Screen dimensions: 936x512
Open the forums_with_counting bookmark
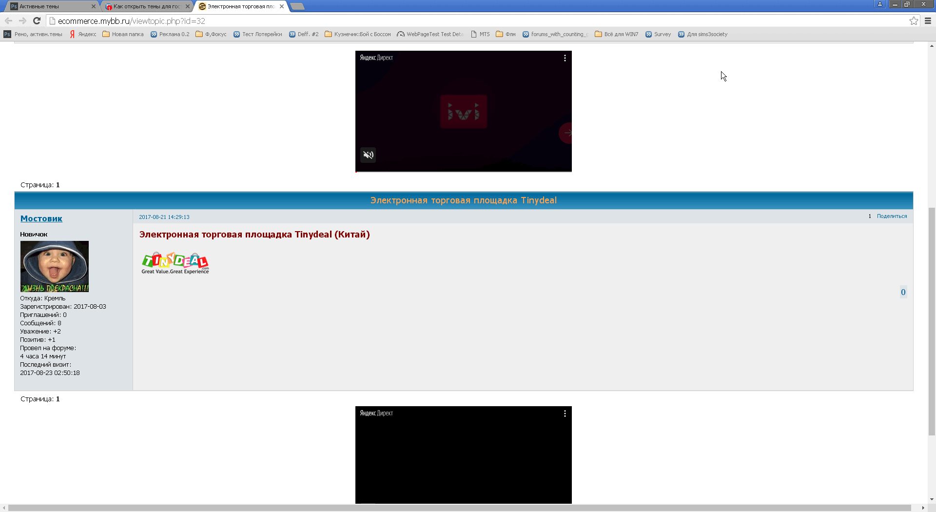[555, 34]
